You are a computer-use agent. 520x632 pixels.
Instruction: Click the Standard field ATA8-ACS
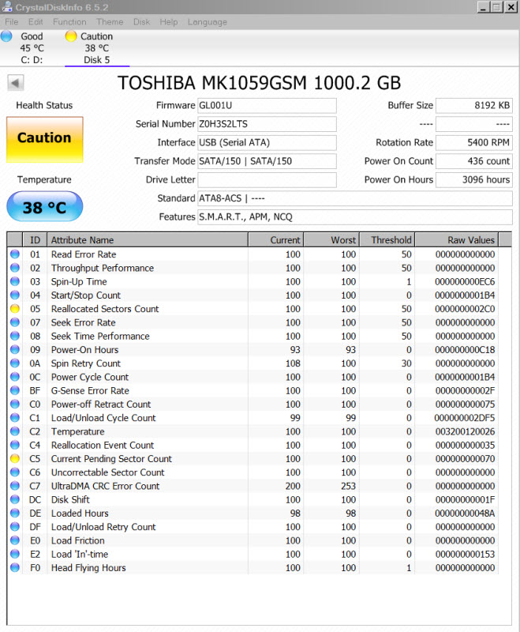click(x=355, y=198)
